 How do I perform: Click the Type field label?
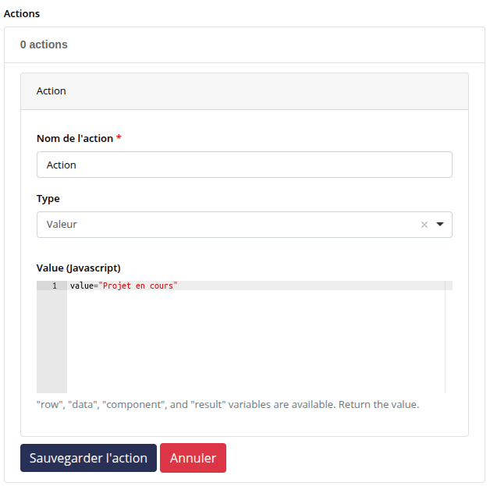pos(48,198)
